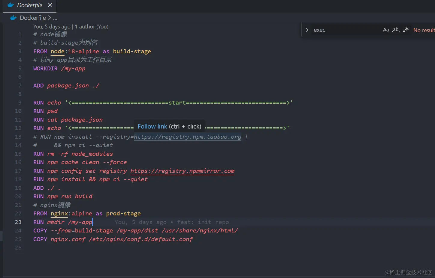Click the Docker whale icon in tab
This screenshot has width=435, height=278.
[x=11, y=5]
